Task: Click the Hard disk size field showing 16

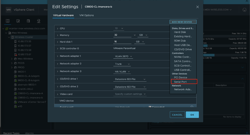Action: coord(122,42)
